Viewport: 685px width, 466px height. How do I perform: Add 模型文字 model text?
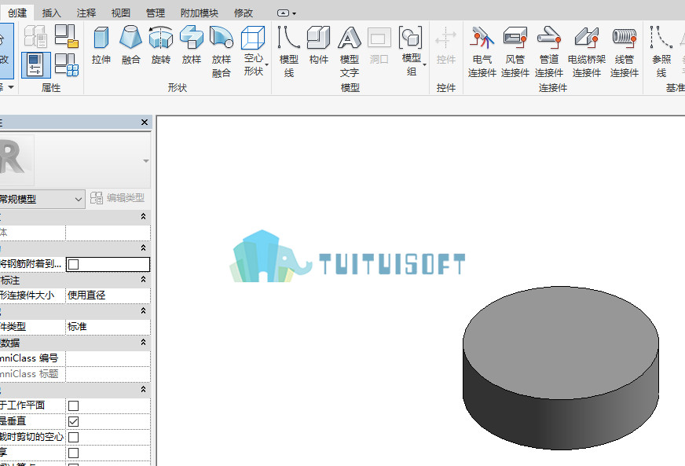point(349,52)
